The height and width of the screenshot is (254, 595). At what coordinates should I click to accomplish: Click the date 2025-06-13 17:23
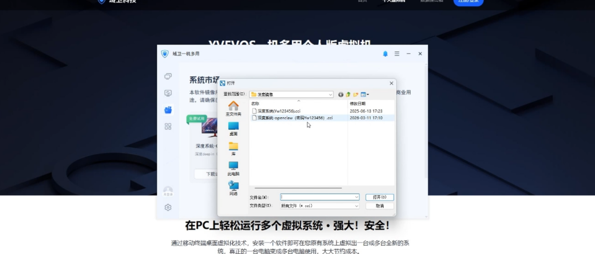click(366, 111)
